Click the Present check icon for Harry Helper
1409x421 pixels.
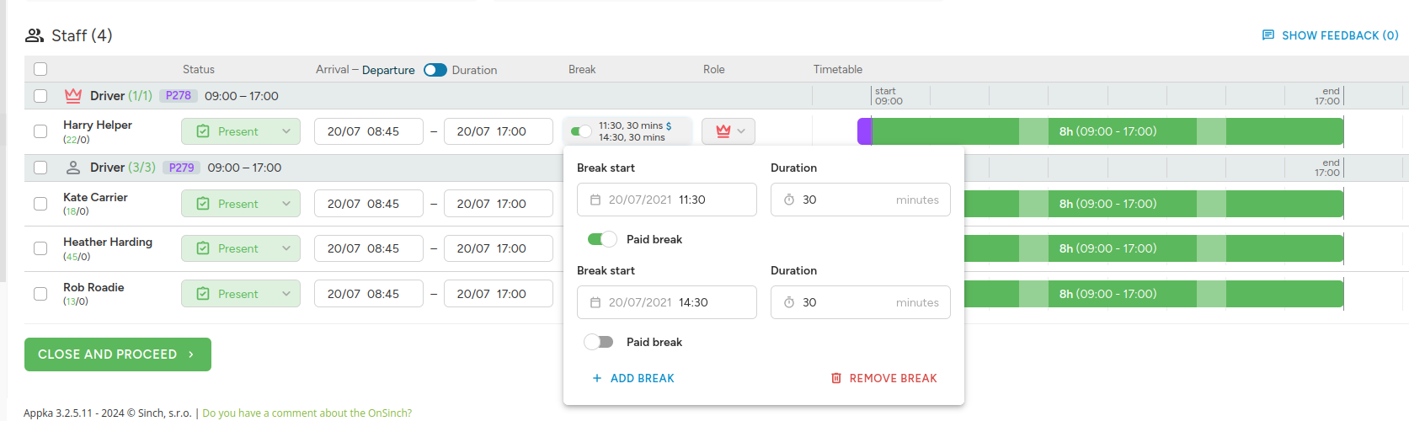click(x=203, y=131)
